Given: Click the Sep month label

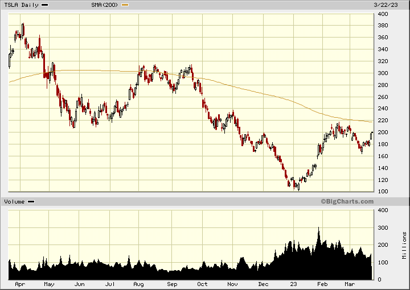Looking at the screenshot, I should click(x=172, y=284).
